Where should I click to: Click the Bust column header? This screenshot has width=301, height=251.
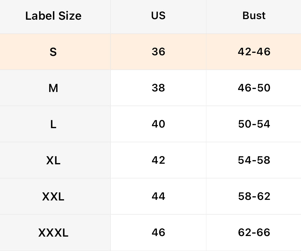254,16
